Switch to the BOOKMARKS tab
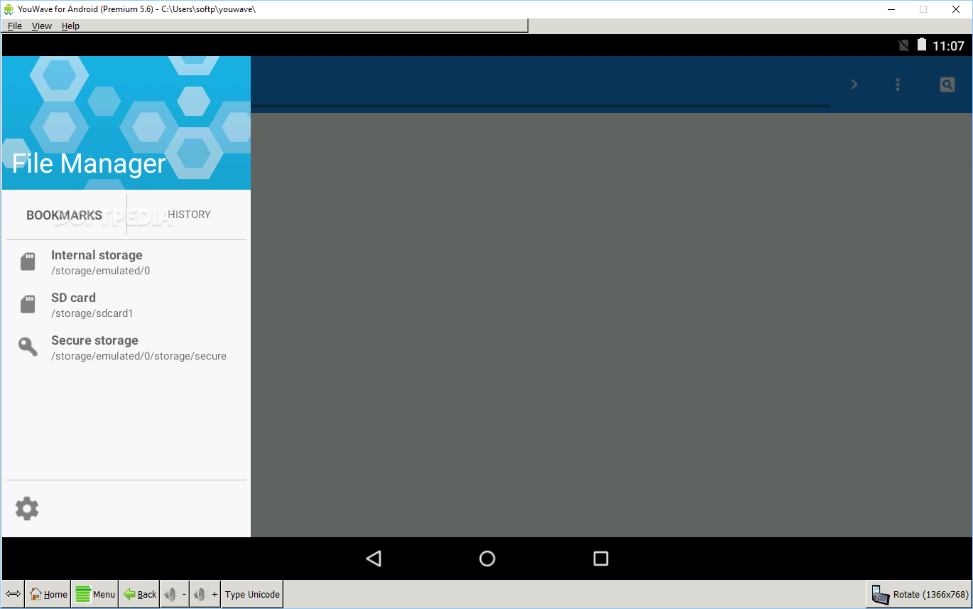 click(65, 215)
